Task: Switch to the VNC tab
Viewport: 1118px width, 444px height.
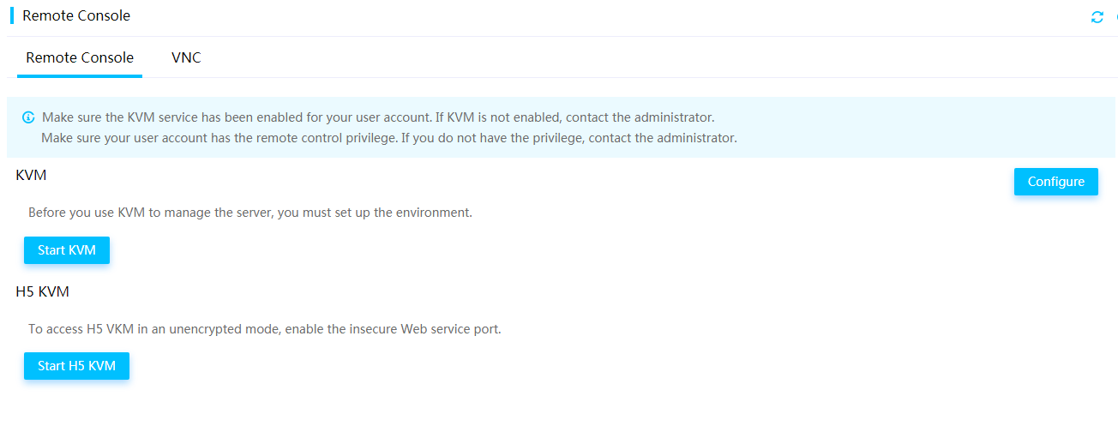Action: tap(186, 57)
